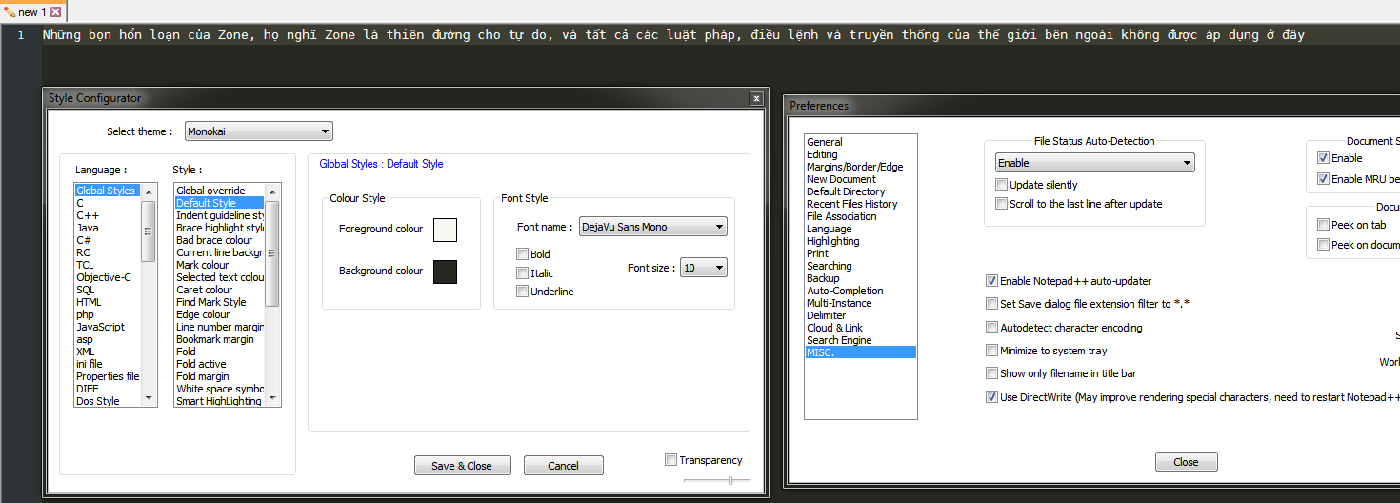The width and height of the screenshot is (1400, 503).
Task: Select Global override style
Action: tap(210, 191)
